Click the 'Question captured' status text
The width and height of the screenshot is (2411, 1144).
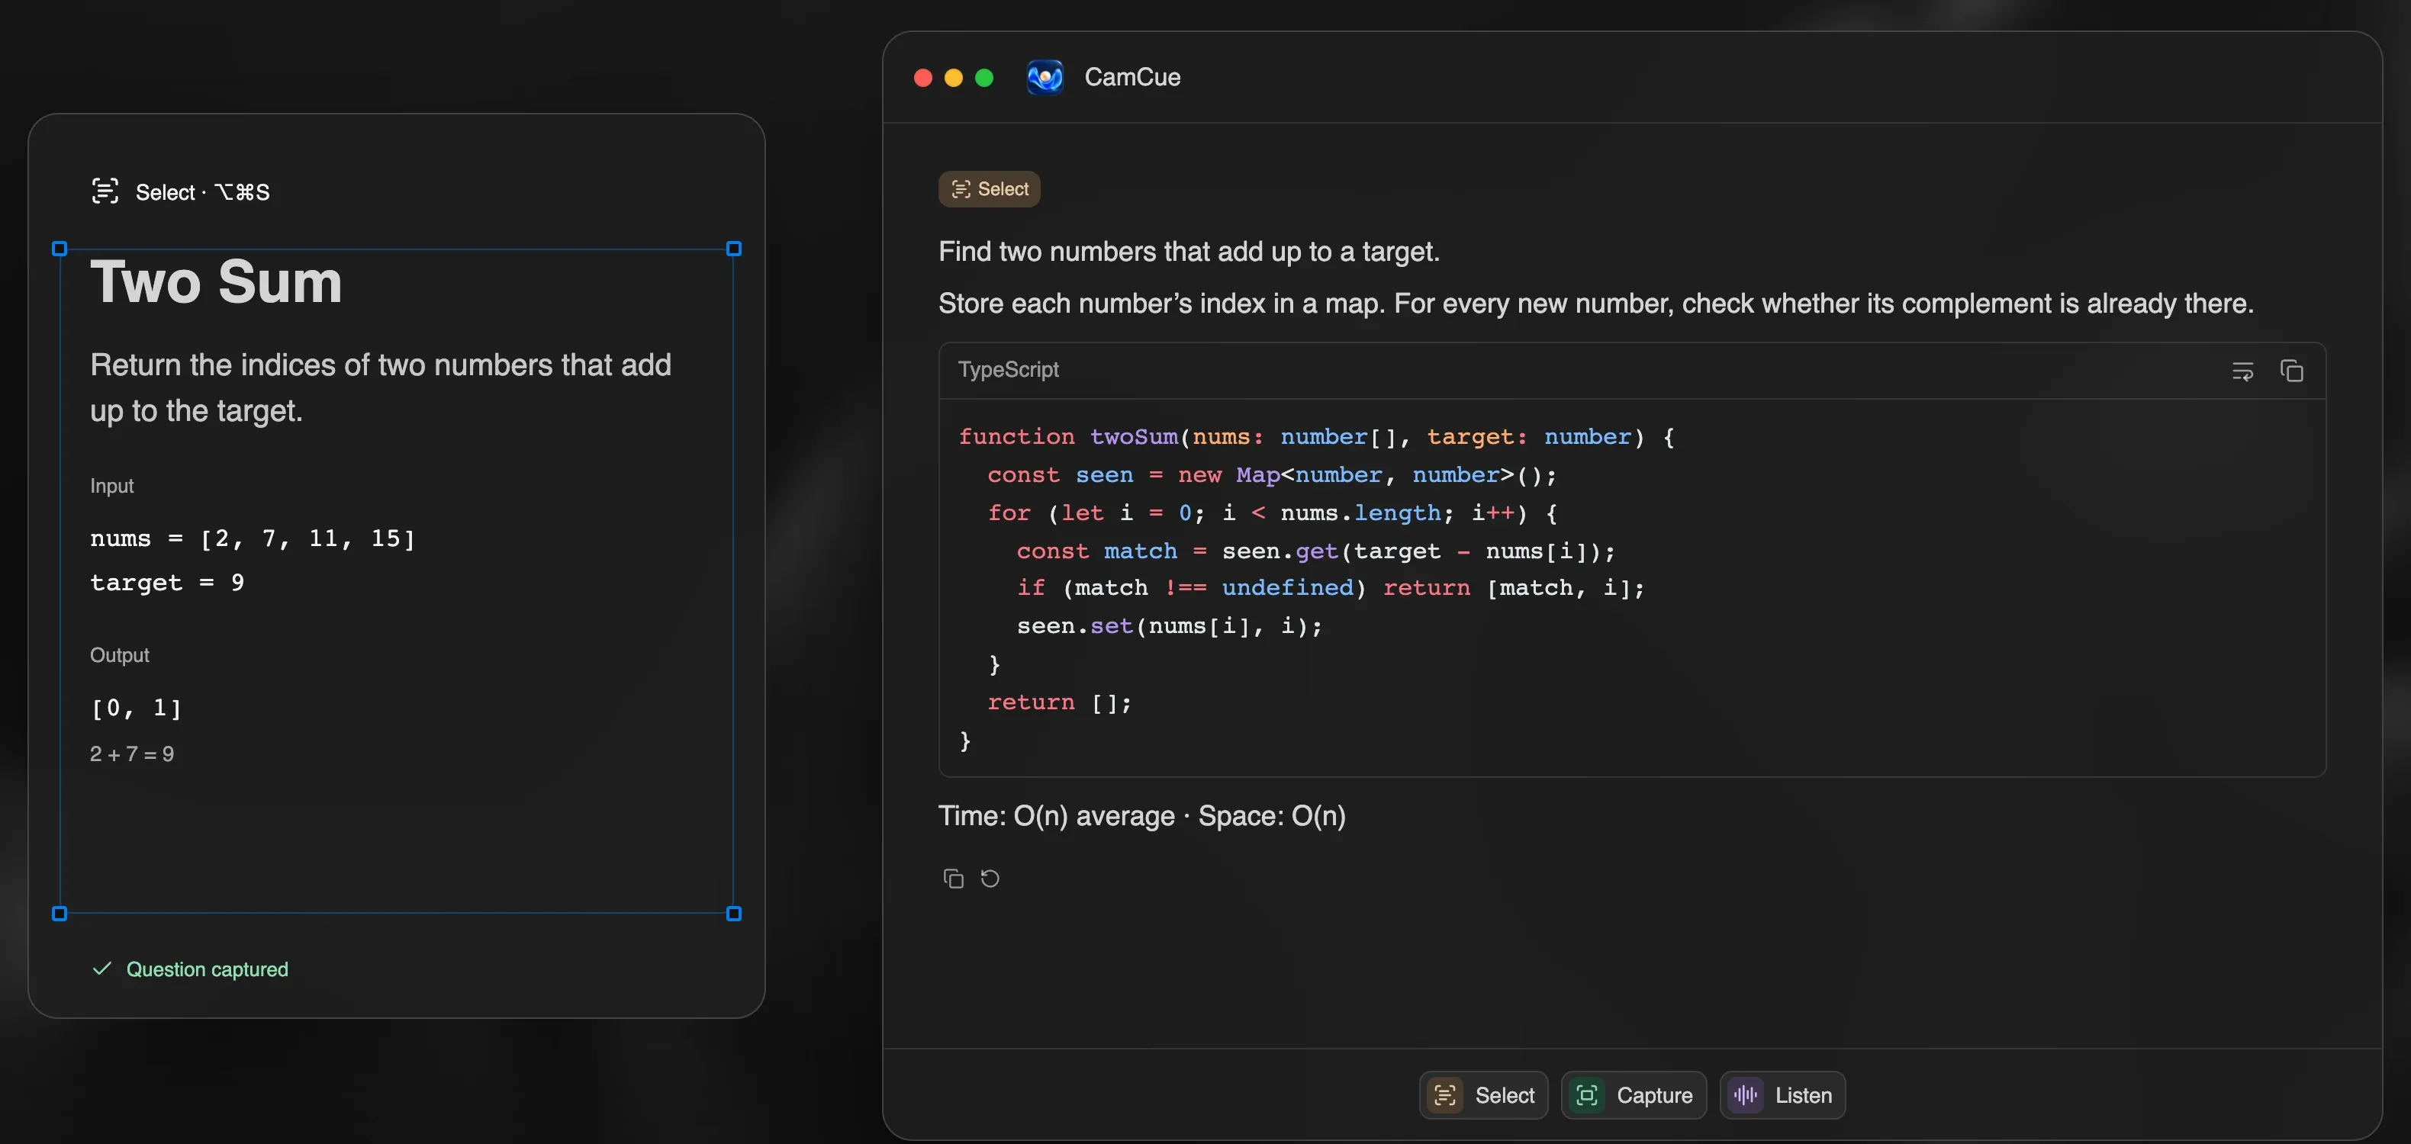point(207,969)
